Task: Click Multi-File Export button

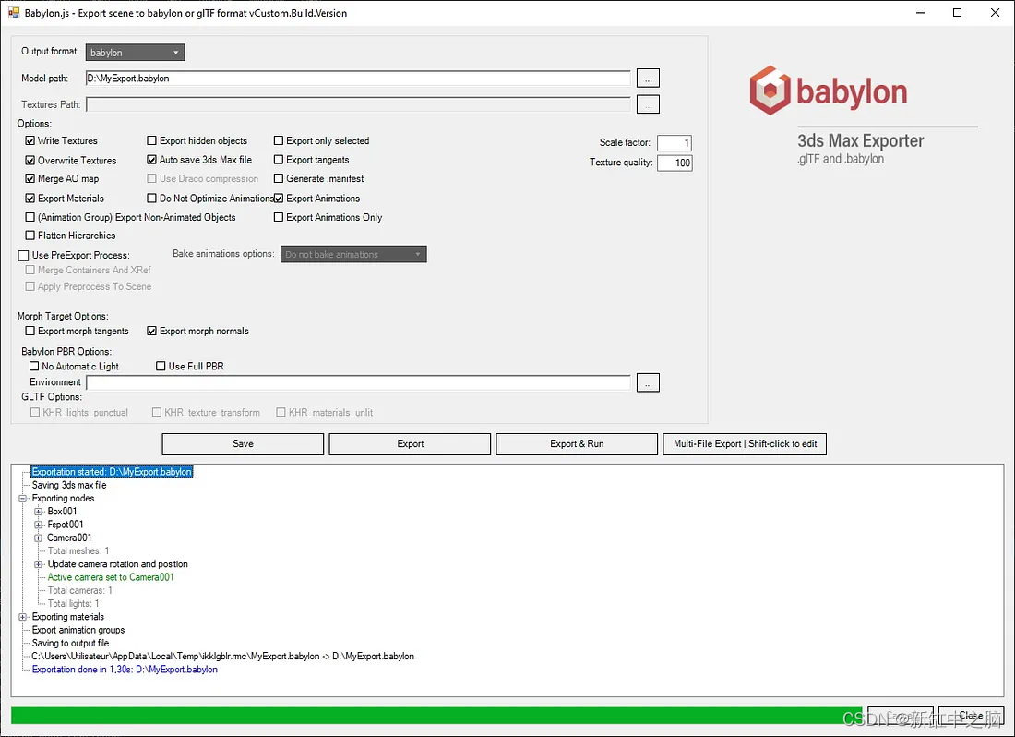Action: [745, 444]
